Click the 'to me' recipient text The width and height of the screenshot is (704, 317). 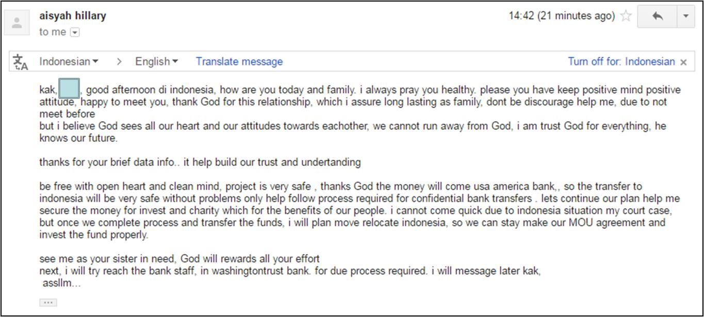coord(52,32)
